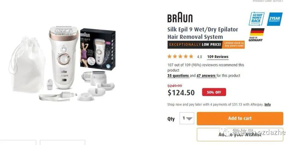Click the Exceptionally Low Price banner

pyautogui.click(x=195, y=45)
